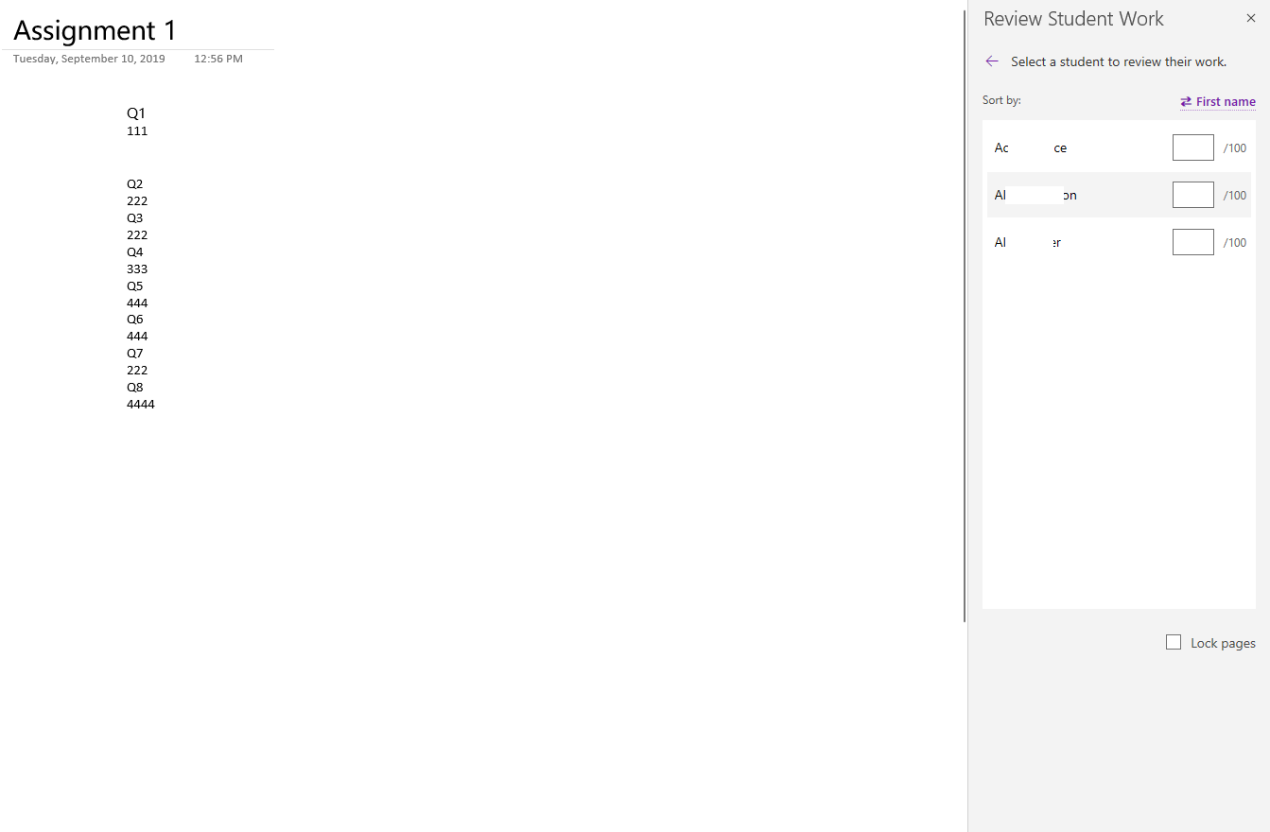Screen dimensions: 1270x832
Task: Click the Review Student Work panel heading
Action: (1074, 19)
